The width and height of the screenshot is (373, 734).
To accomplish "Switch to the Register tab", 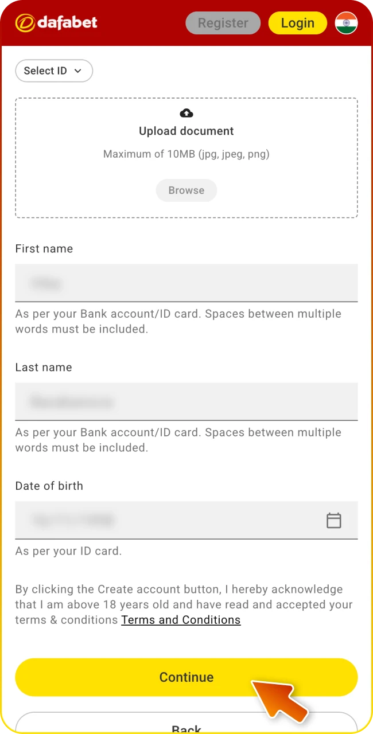I will [x=223, y=23].
